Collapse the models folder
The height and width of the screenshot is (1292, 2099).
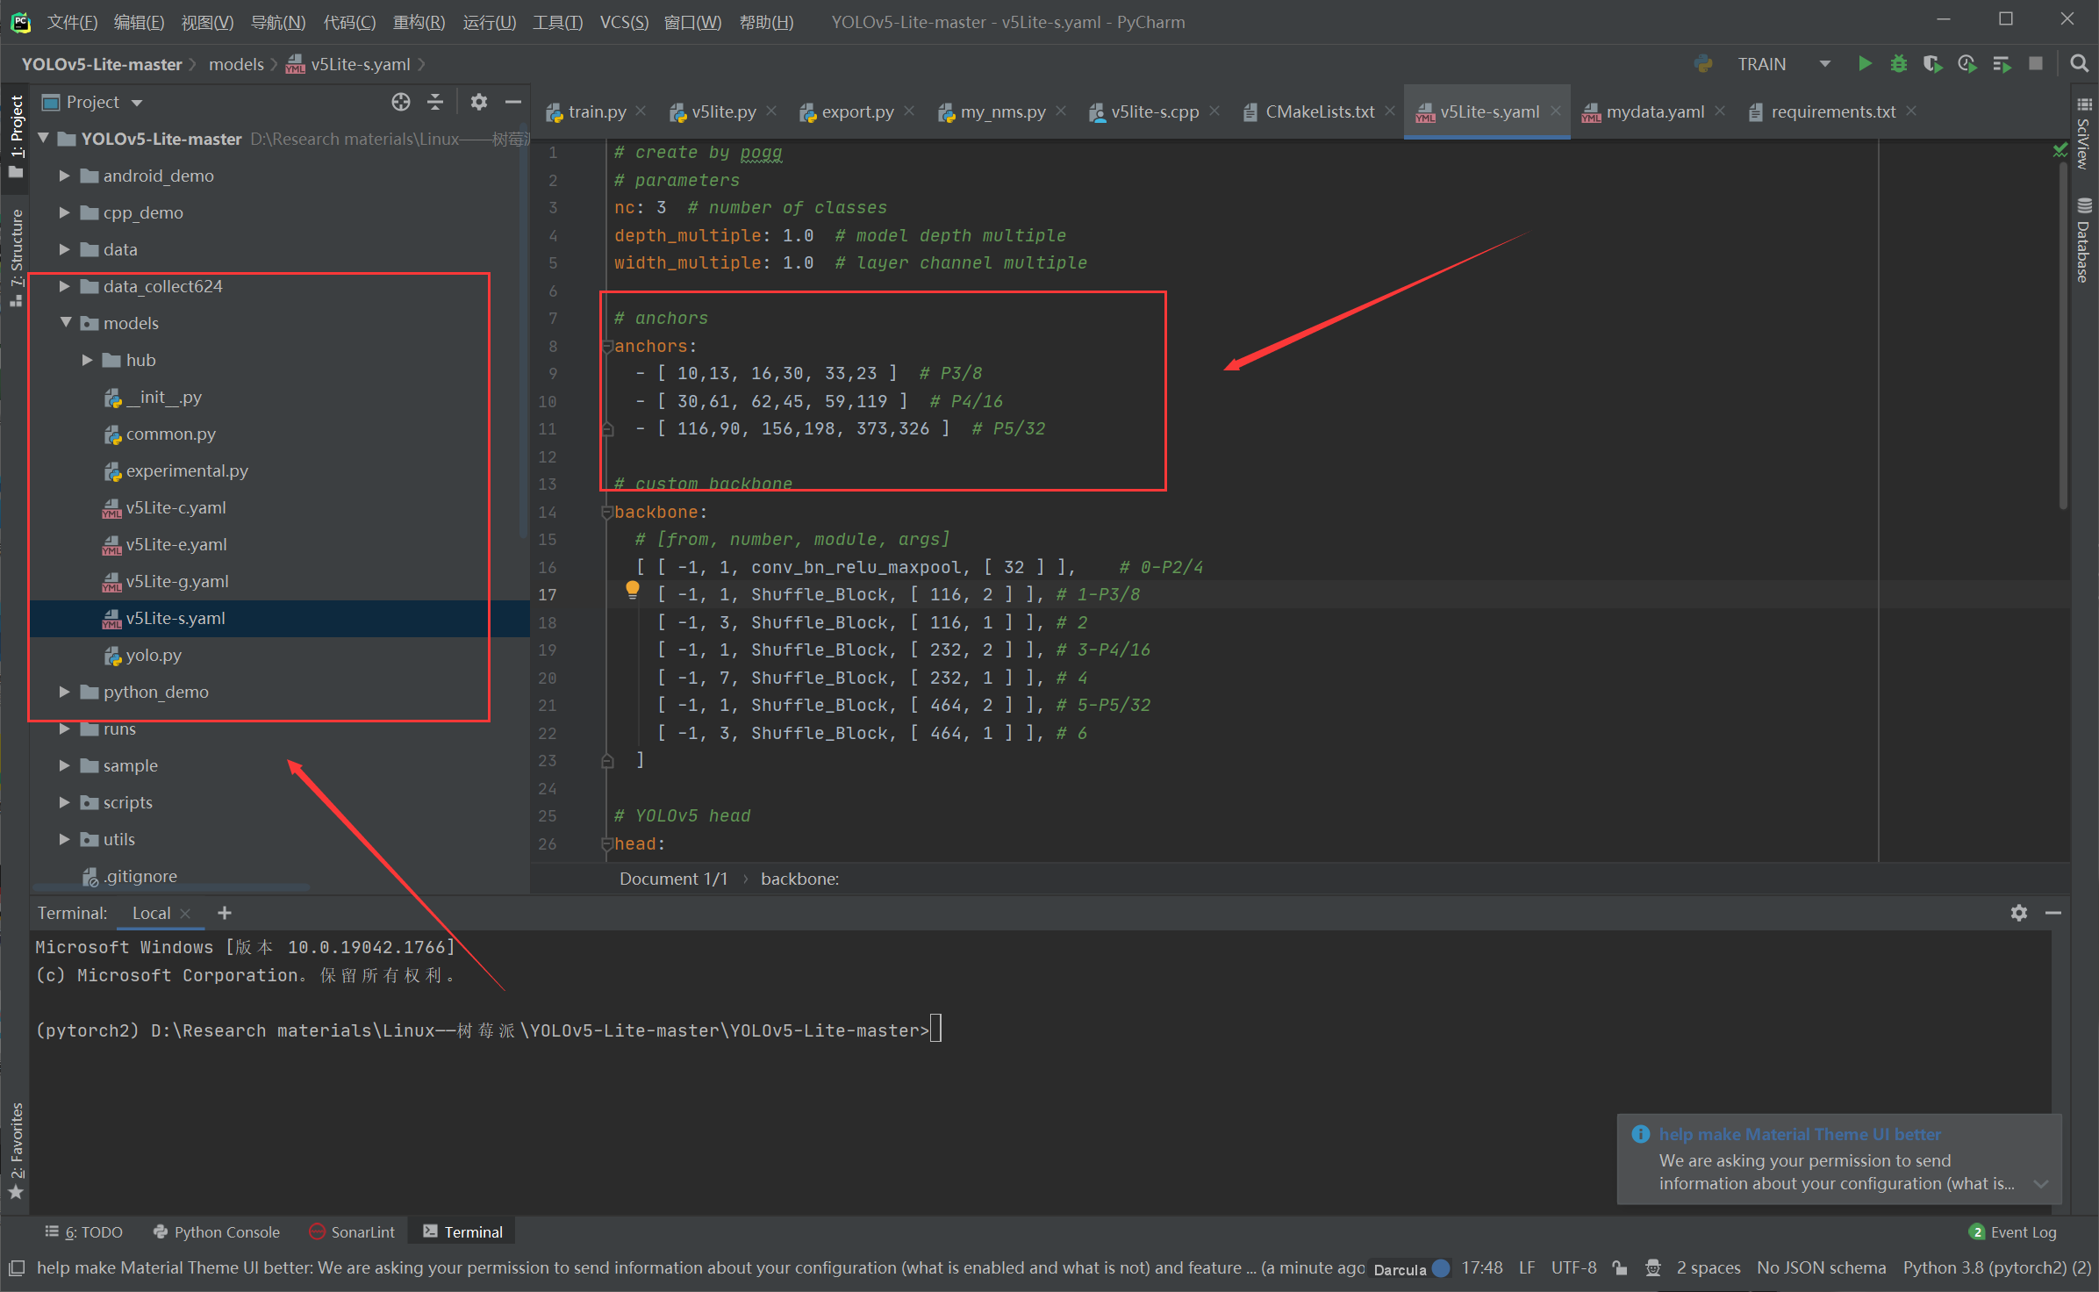(65, 323)
